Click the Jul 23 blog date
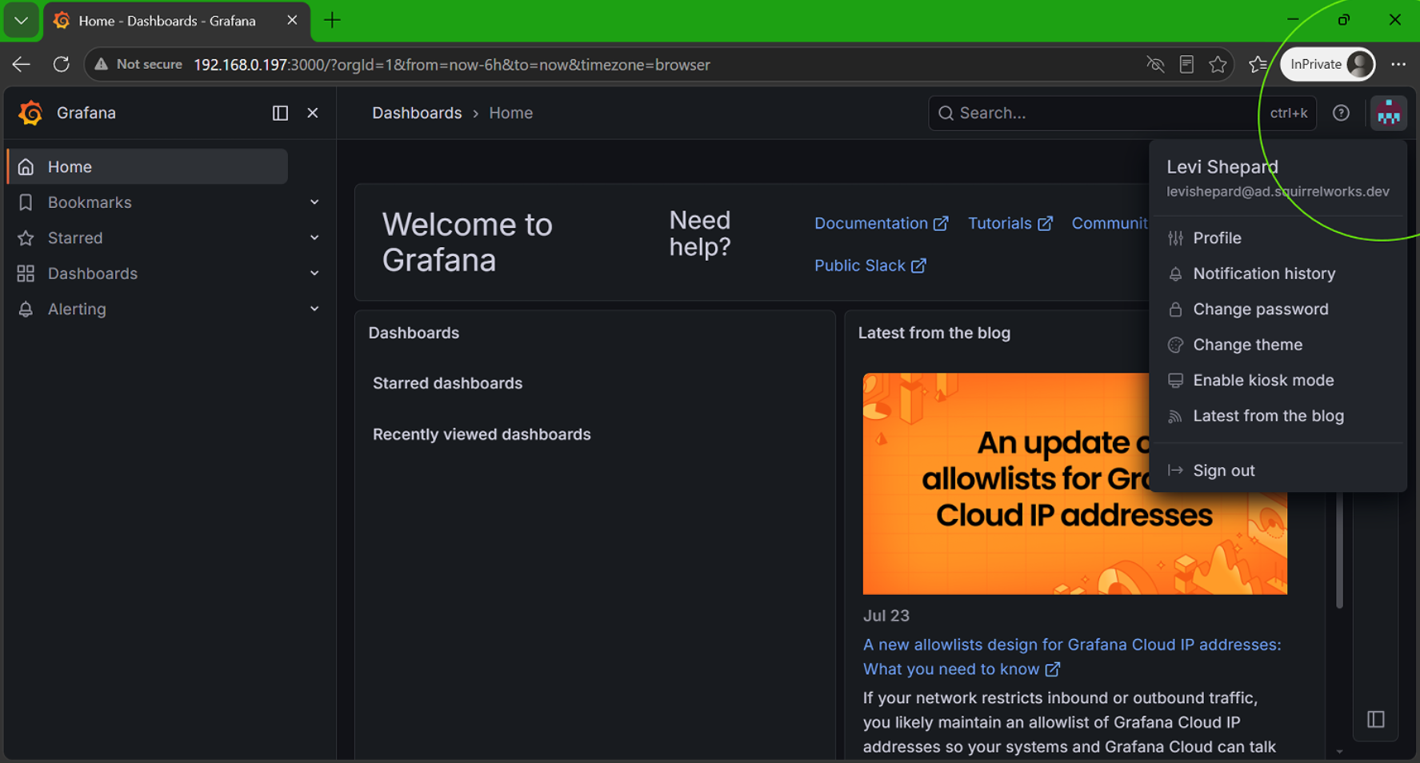 [886, 616]
